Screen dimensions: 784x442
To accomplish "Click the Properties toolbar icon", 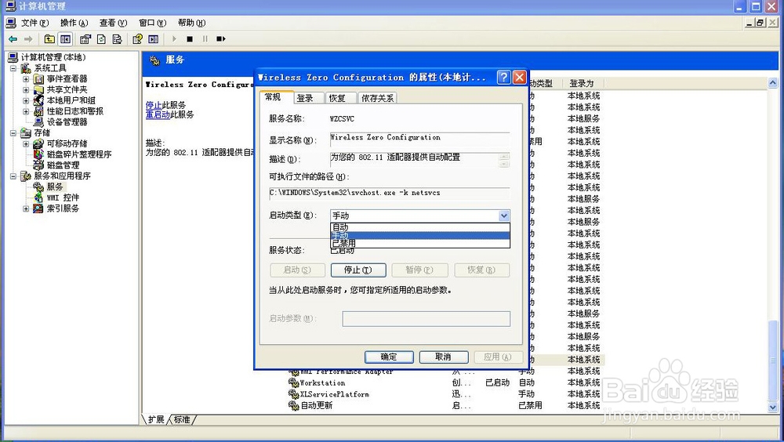I will point(85,39).
